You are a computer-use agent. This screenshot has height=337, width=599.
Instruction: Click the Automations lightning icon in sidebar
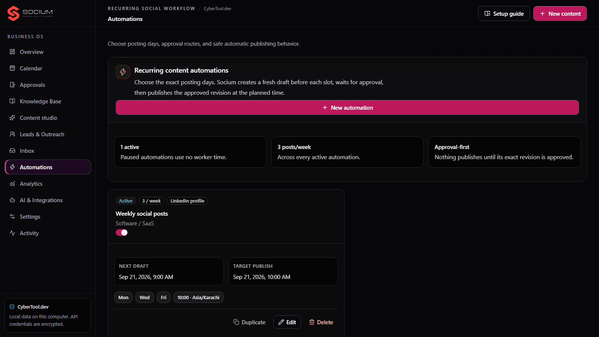[12, 167]
